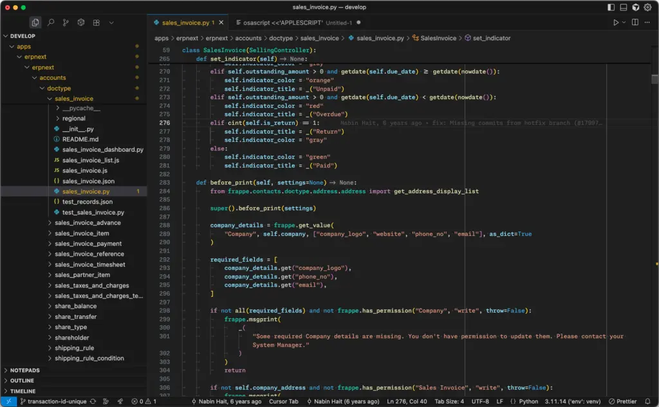Expand the regional folder
The width and height of the screenshot is (659, 407).
click(x=73, y=119)
